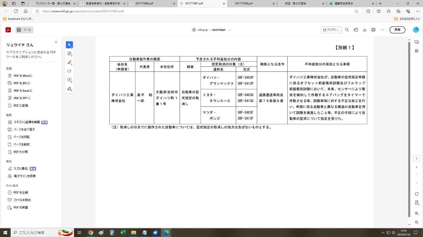
Task: Choose 電子サインを依頼 option
Action: pyautogui.click(x=22, y=176)
